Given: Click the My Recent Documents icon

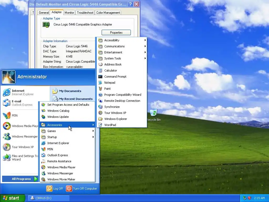Looking at the screenshot, I should click(55, 99).
